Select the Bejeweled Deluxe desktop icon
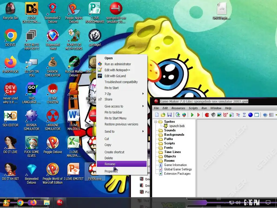This screenshot has width=277, height=208. coord(32,174)
